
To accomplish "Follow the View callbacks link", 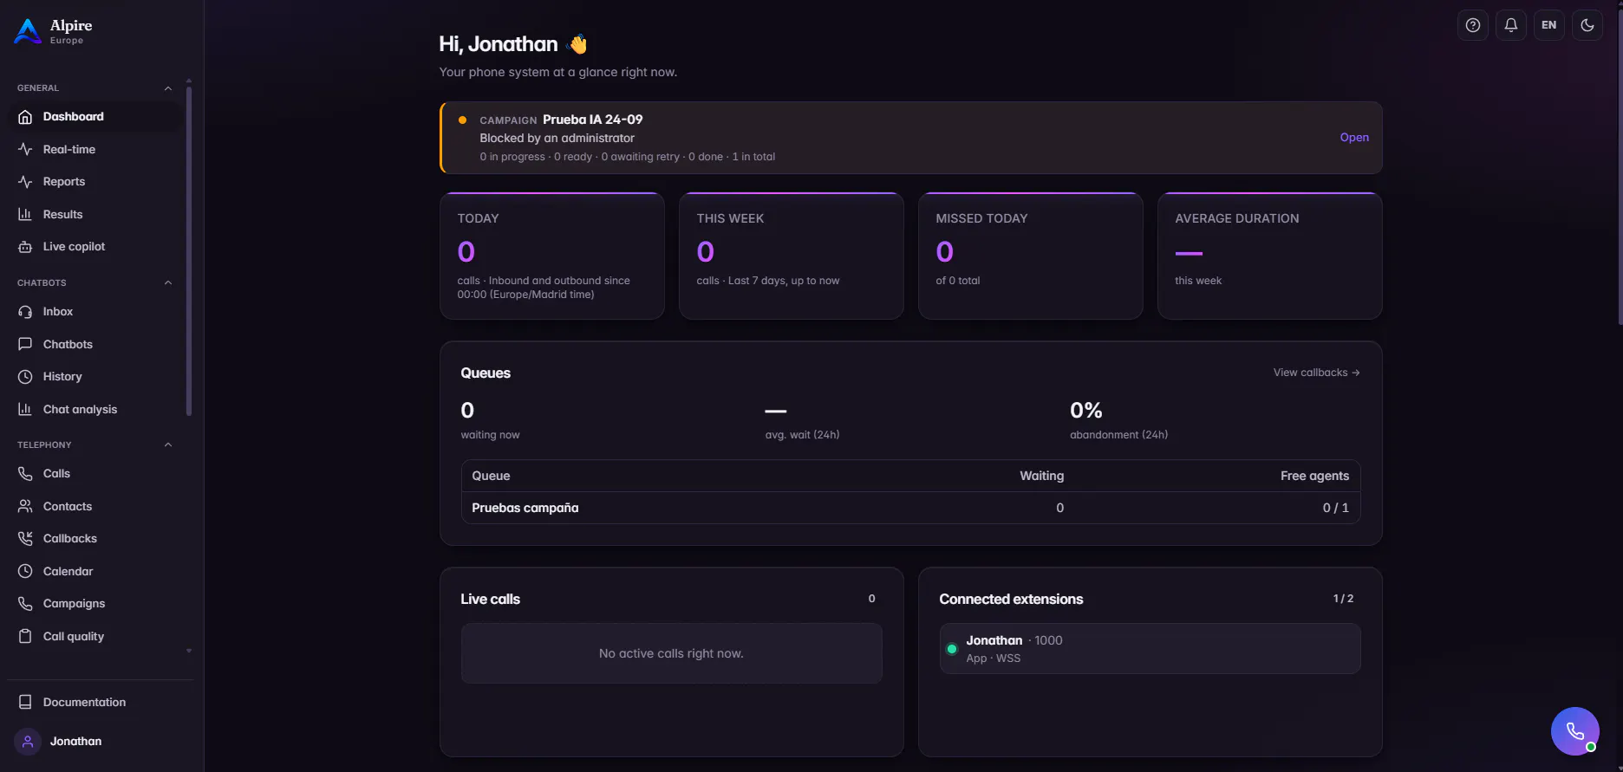I will click(1316, 373).
